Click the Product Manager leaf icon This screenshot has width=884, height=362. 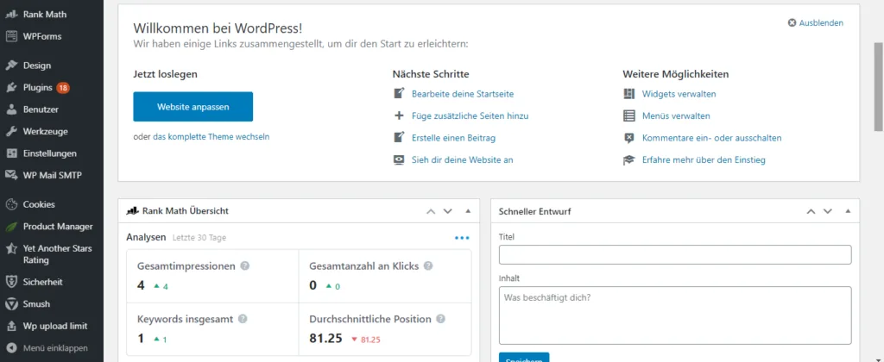pos(11,227)
